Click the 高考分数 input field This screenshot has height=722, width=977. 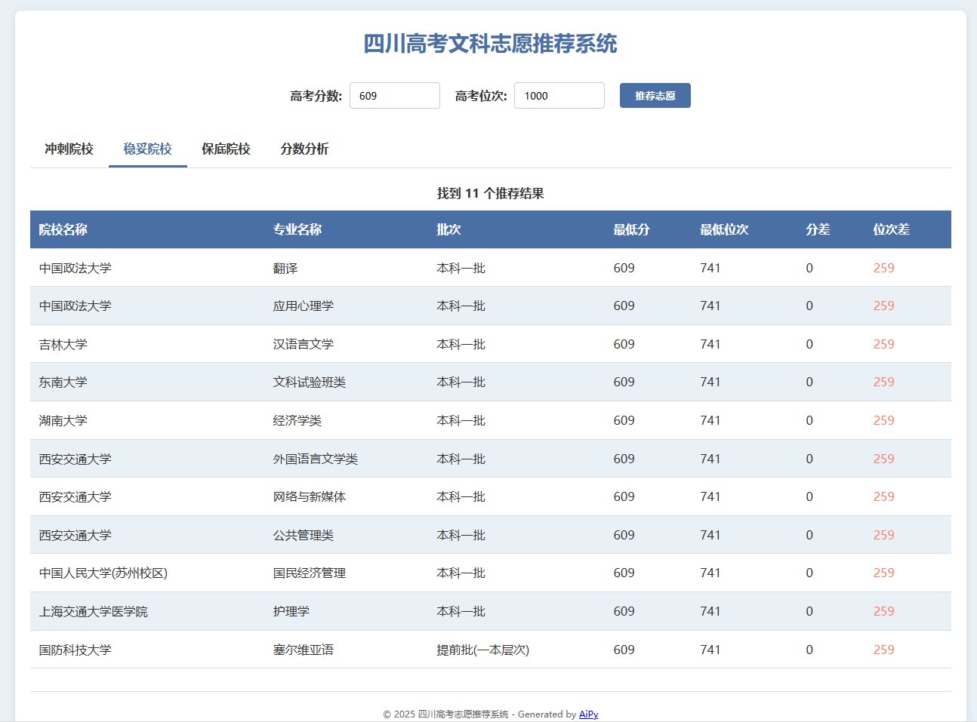tap(395, 96)
